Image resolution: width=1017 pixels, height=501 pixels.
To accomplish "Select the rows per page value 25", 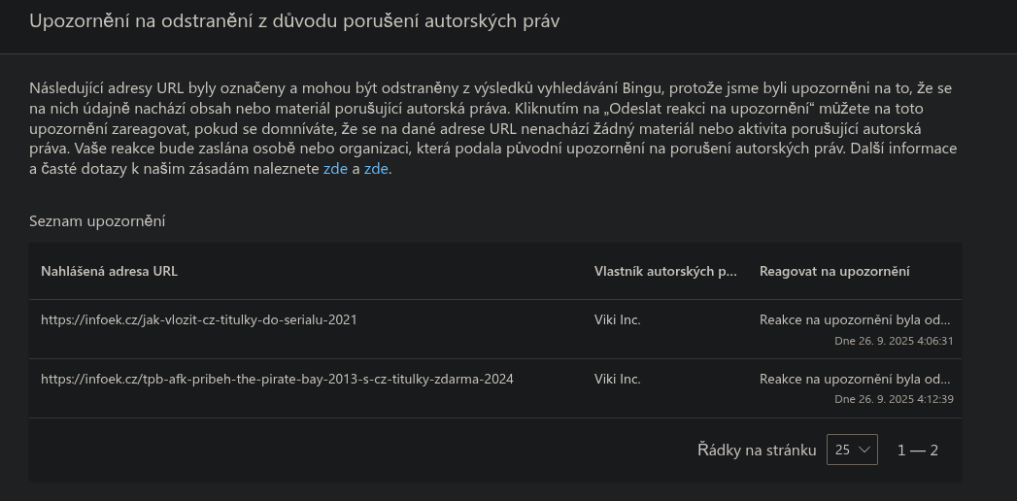I will pyautogui.click(x=842, y=450).
